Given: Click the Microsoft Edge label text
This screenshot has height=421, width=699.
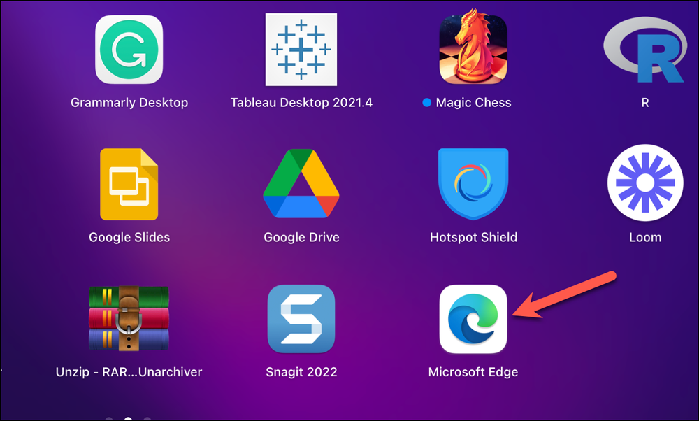Looking at the screenshot, I should click(x=473, y=372).
